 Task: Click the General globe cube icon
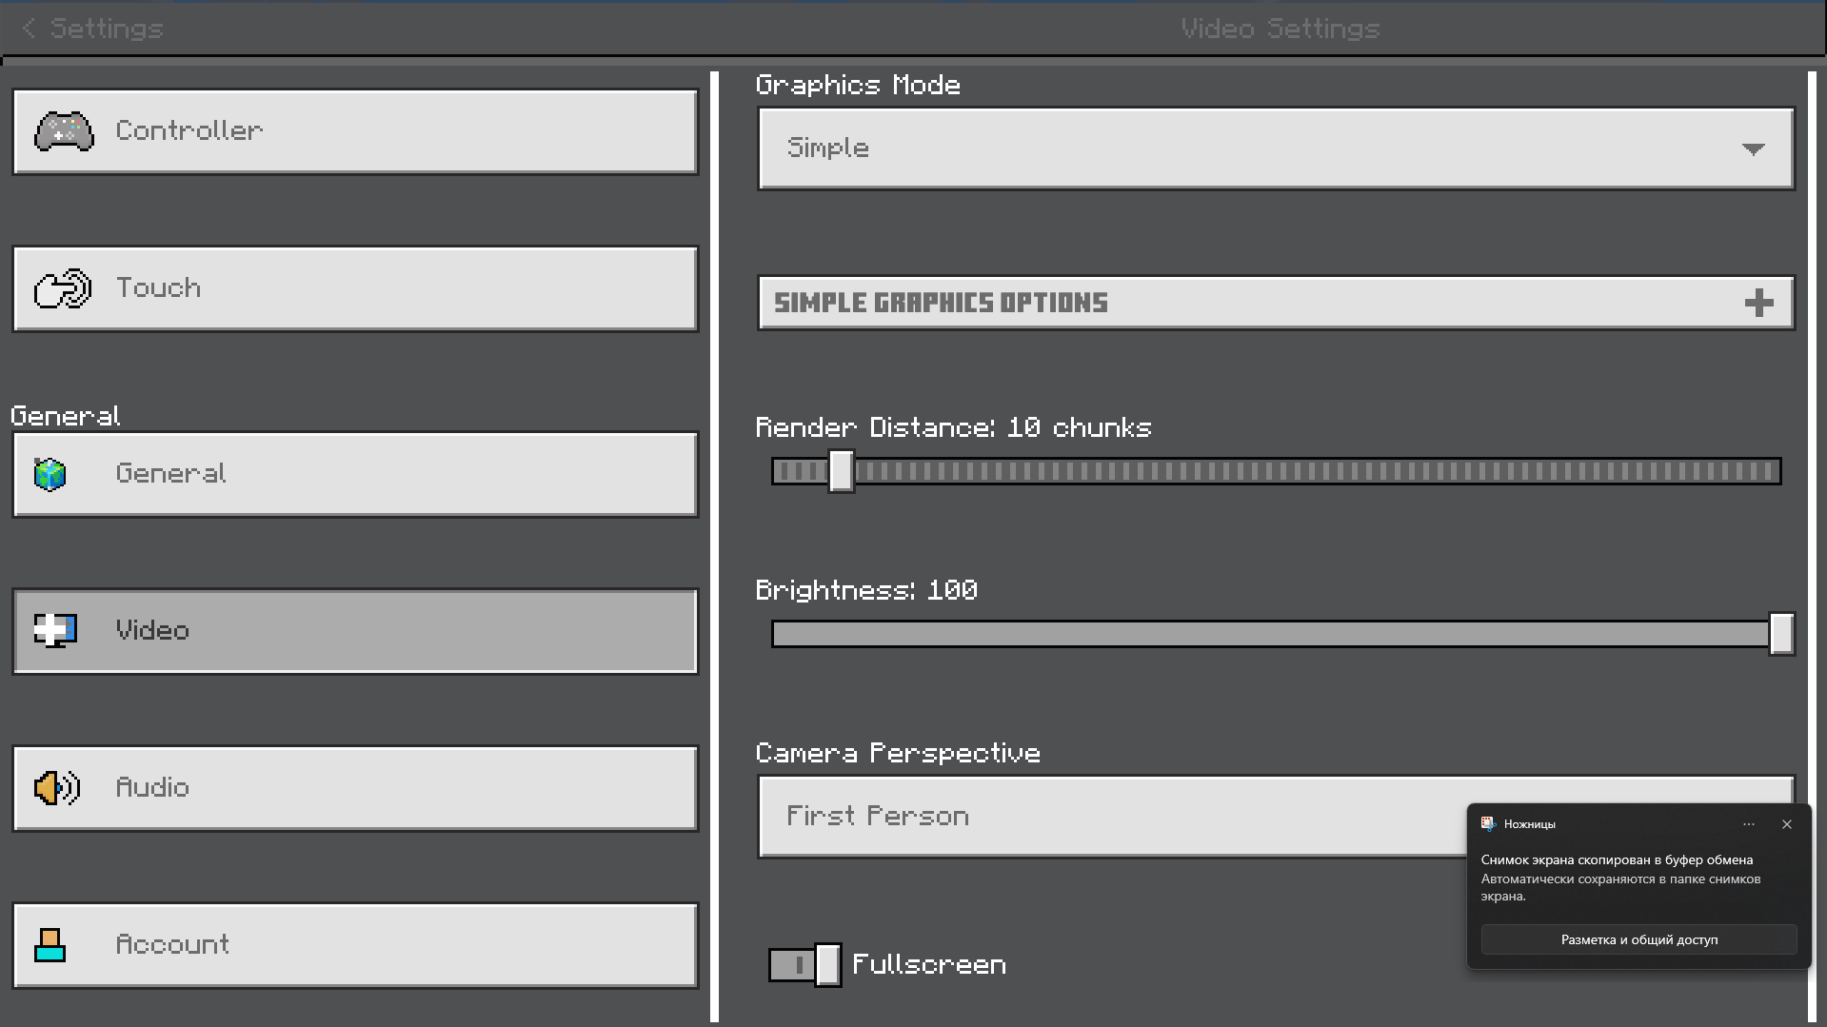tap(50, 474)
